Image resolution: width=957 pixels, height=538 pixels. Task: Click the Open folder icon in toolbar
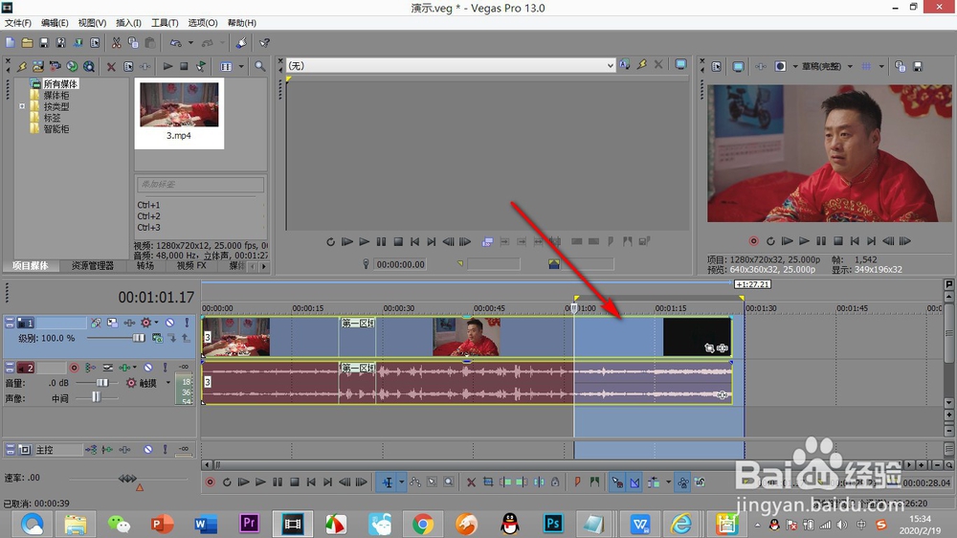point(27,43)
